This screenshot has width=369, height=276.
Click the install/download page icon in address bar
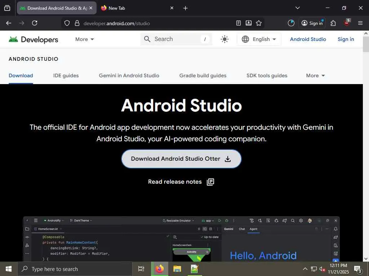[249, 23]
